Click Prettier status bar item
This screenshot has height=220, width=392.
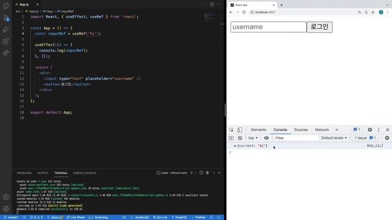click(198, 218)
